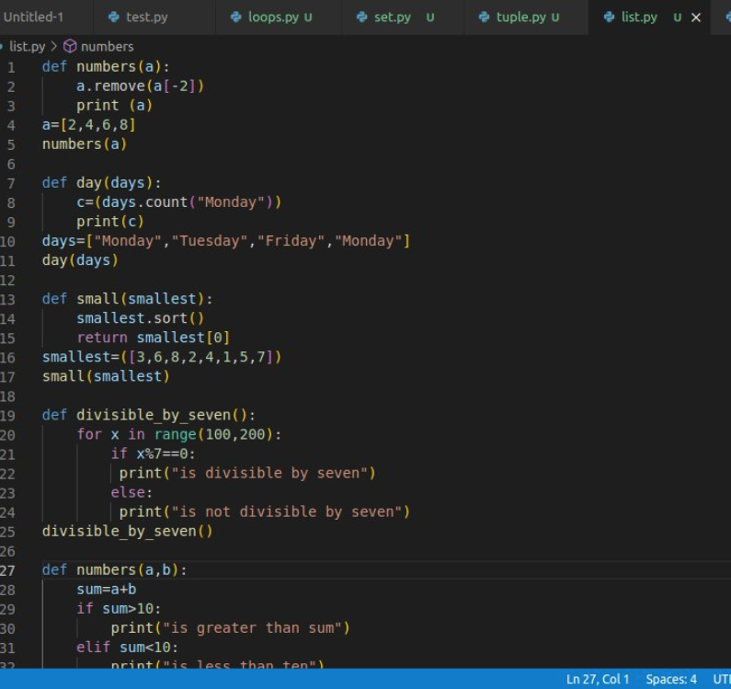Viewport: 731px width, 689px height.
Task: Click line number 19 in the gutter
Action: (x=7, y=416)
